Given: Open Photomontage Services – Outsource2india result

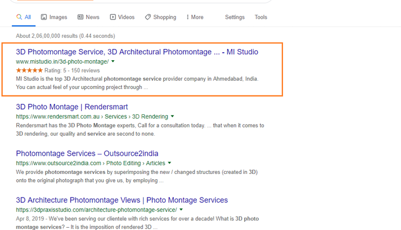Looking at the screenshot, I should pyautogui.click(x=87, y=153).
